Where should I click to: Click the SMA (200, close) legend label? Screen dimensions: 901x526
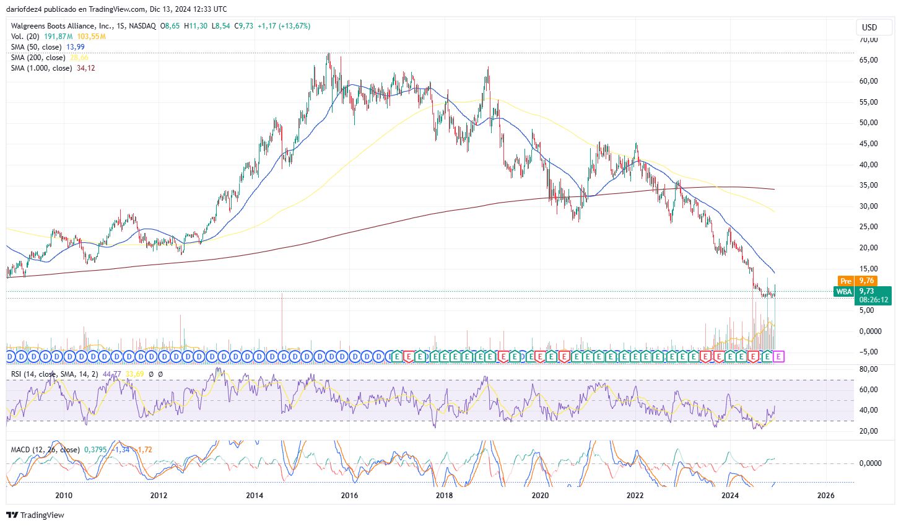(x=38, y=58)
